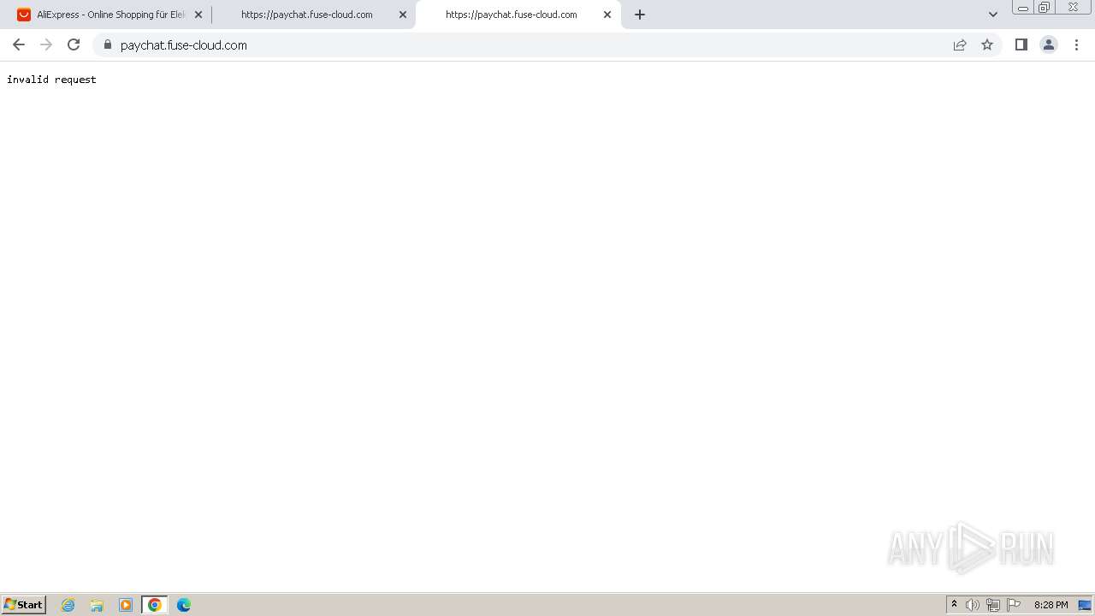Select the 'invalid request' page text
This screenshot has width=1095, height=616.
pos(51,80)
